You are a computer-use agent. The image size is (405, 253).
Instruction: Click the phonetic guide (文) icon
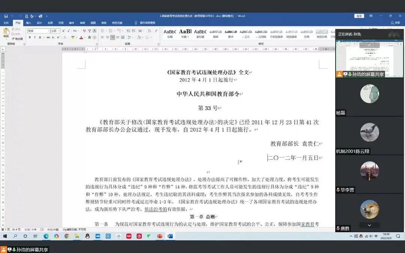(x=89, y=31)
